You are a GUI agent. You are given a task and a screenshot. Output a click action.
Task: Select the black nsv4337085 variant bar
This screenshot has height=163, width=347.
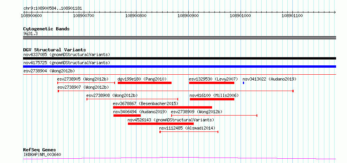click(x=179, y=58)
